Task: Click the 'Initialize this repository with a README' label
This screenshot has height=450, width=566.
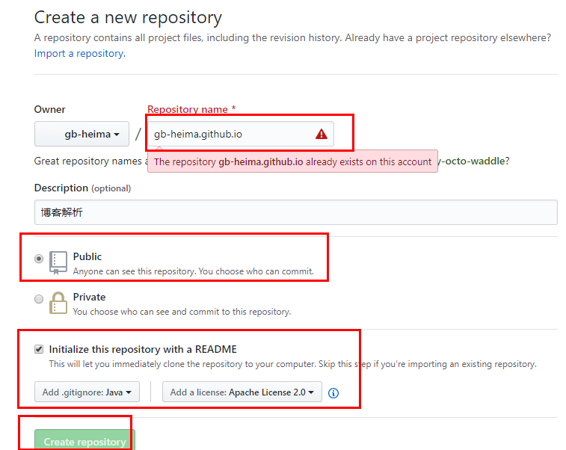Action: pos(143,349)
